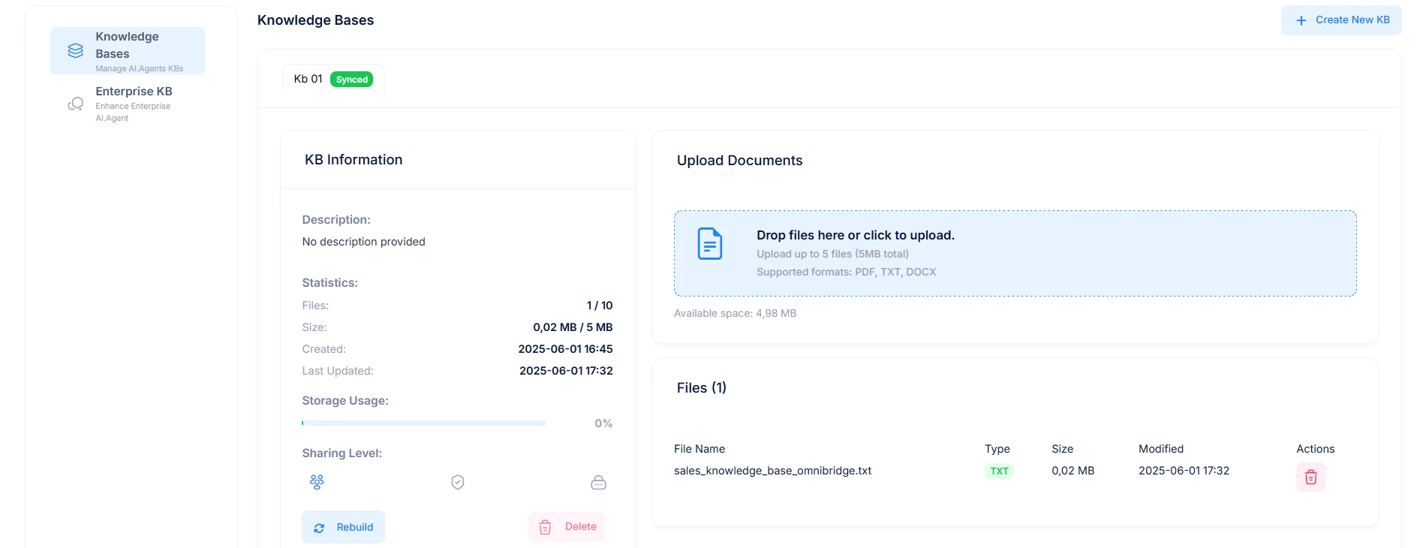Open Knowledge Bases in the sidebar
The width and height of the screenshot is (1426, 548).
tap(128, 51)
